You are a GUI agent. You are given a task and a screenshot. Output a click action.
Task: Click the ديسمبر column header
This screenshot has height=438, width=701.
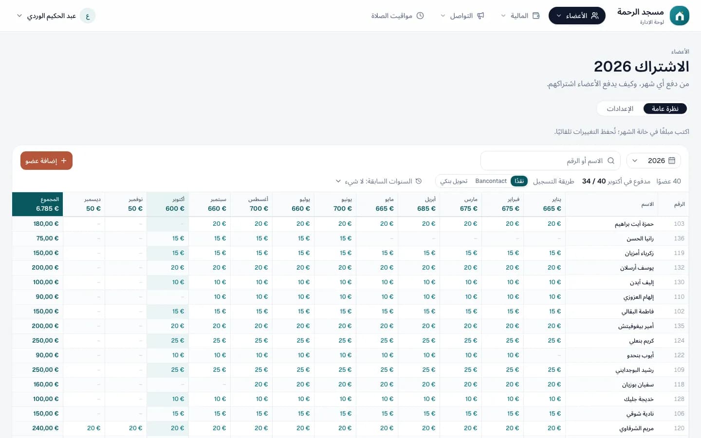point(84,204)
